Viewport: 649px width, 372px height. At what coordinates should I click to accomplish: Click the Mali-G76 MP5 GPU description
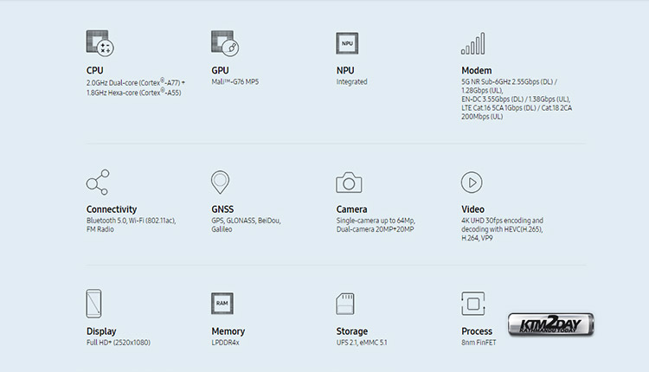point(235,82)
